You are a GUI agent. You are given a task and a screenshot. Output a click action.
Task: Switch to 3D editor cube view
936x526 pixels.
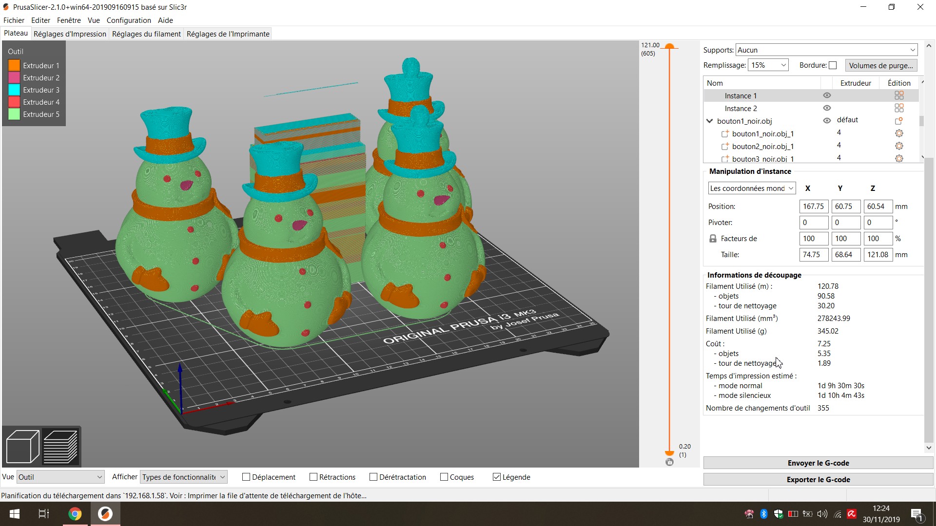coord(22,446)
